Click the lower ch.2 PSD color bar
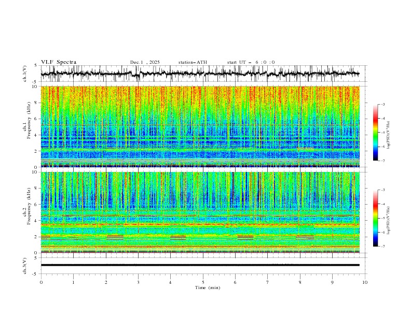411x317 pixels. [x=375, y=218]
